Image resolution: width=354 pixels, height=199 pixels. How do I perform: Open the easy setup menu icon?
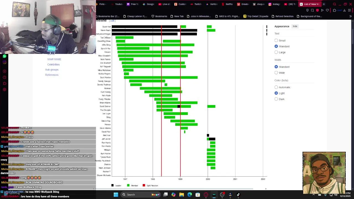350,10
